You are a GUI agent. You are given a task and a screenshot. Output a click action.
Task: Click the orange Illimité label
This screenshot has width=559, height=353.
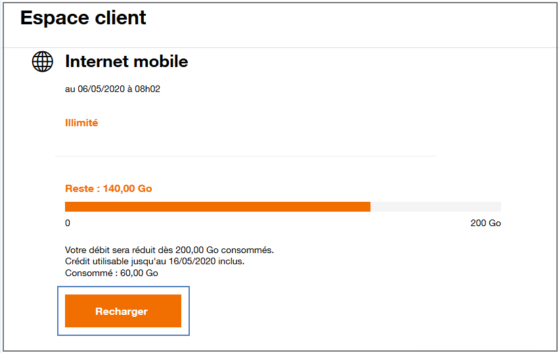pyautogui.click(x=81, y=123)
